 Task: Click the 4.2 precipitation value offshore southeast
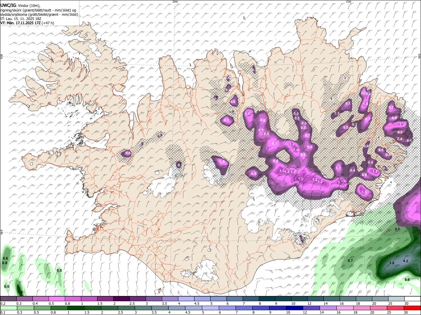coord(406,261)
